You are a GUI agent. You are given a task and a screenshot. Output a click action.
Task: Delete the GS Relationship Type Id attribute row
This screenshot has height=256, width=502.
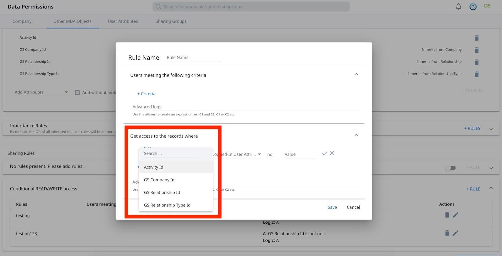coord(477,74)
